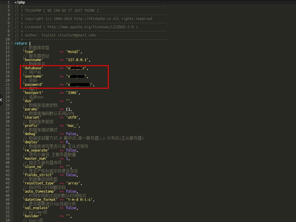Select the 'utf8' charset value
This screenshot has height=222, width=296.
72,117
